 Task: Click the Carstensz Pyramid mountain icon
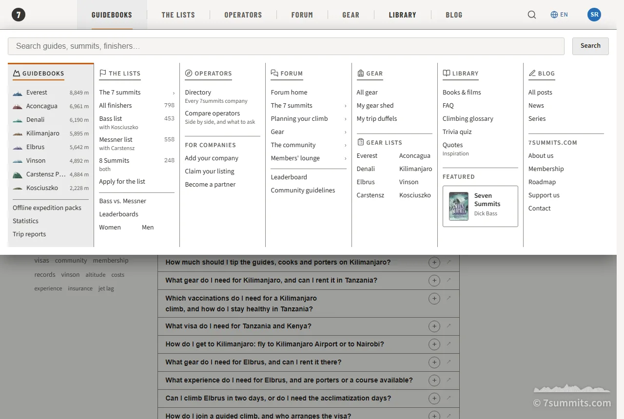click(18, 174)
